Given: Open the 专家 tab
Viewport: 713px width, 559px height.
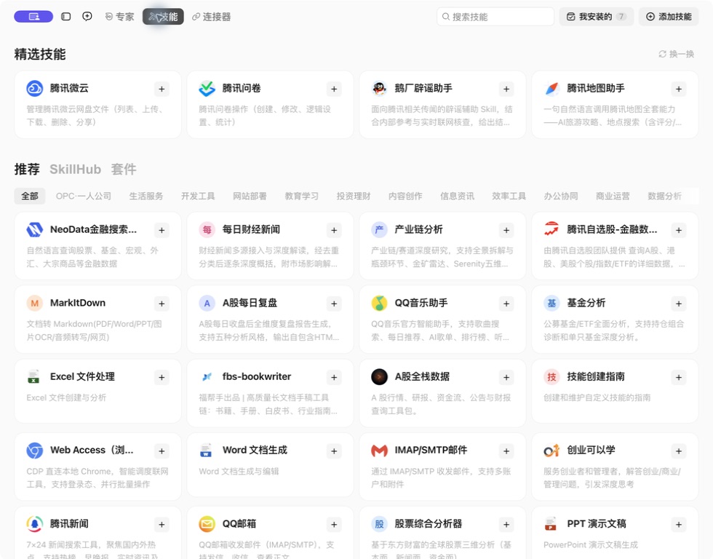Looking at the screenshot, I should pyautogui.click(x=119, y=17).
